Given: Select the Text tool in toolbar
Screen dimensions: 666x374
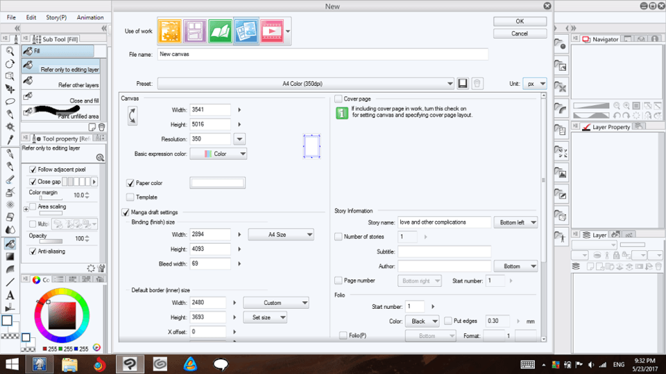Looking at the screenshot, I should (x=10, y=296).
